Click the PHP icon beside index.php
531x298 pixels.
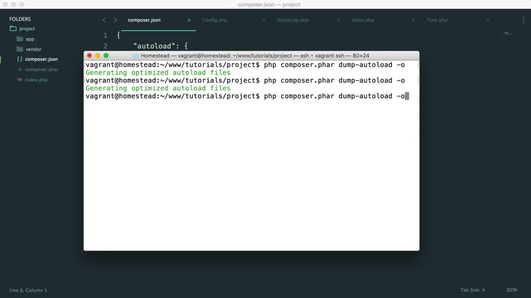pos(20,80)
